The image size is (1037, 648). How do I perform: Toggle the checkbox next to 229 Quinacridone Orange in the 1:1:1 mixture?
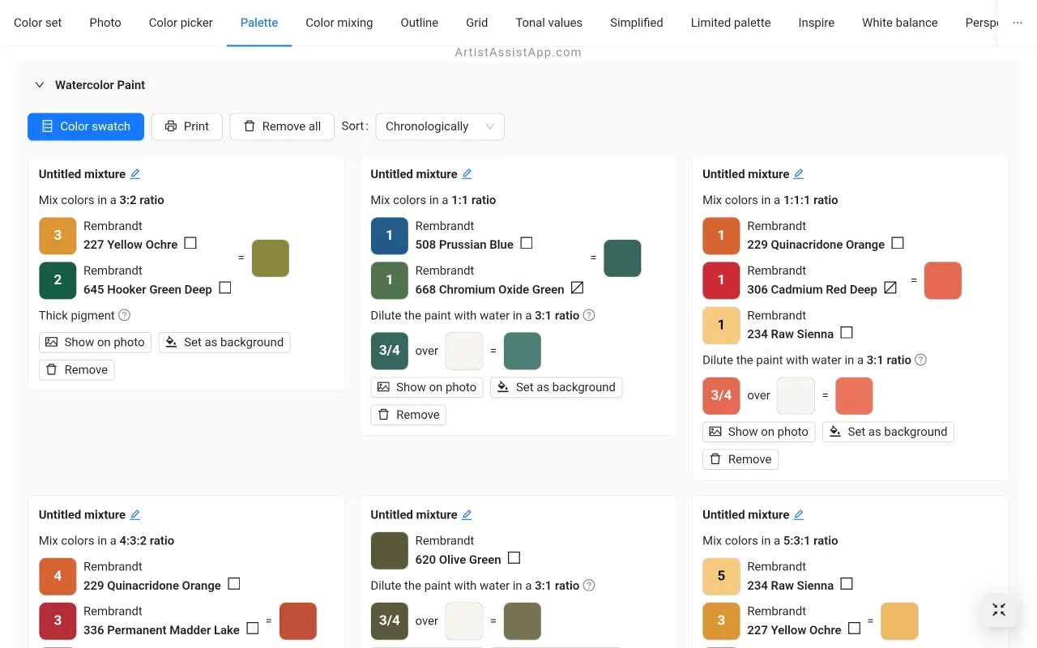click(898, 243)
